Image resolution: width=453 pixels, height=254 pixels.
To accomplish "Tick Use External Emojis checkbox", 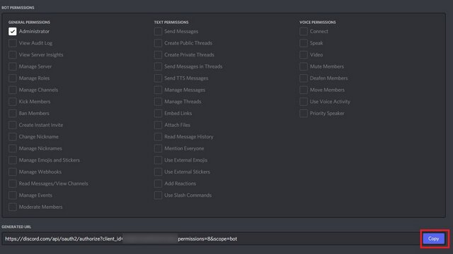I will coord(158,160).
